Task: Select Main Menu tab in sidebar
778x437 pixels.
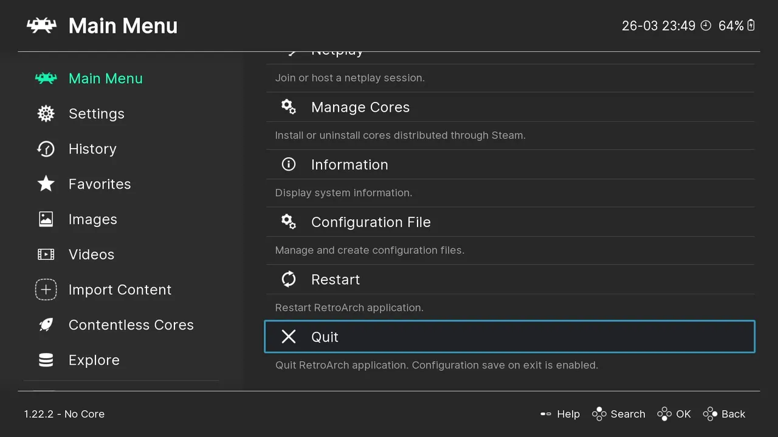Action: coord(105,78)
